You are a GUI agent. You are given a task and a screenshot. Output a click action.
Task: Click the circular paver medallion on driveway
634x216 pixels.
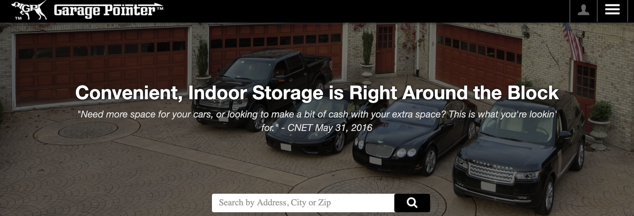[88, 130]
